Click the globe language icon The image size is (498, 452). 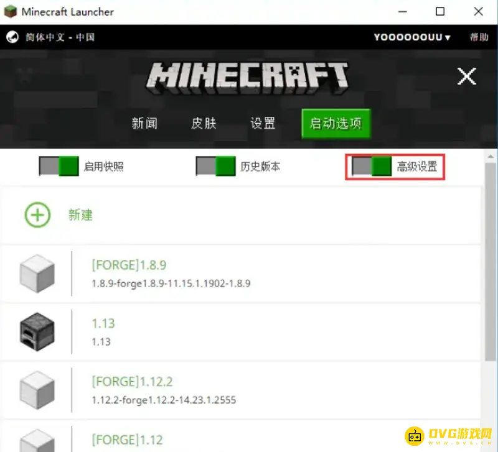12,37
